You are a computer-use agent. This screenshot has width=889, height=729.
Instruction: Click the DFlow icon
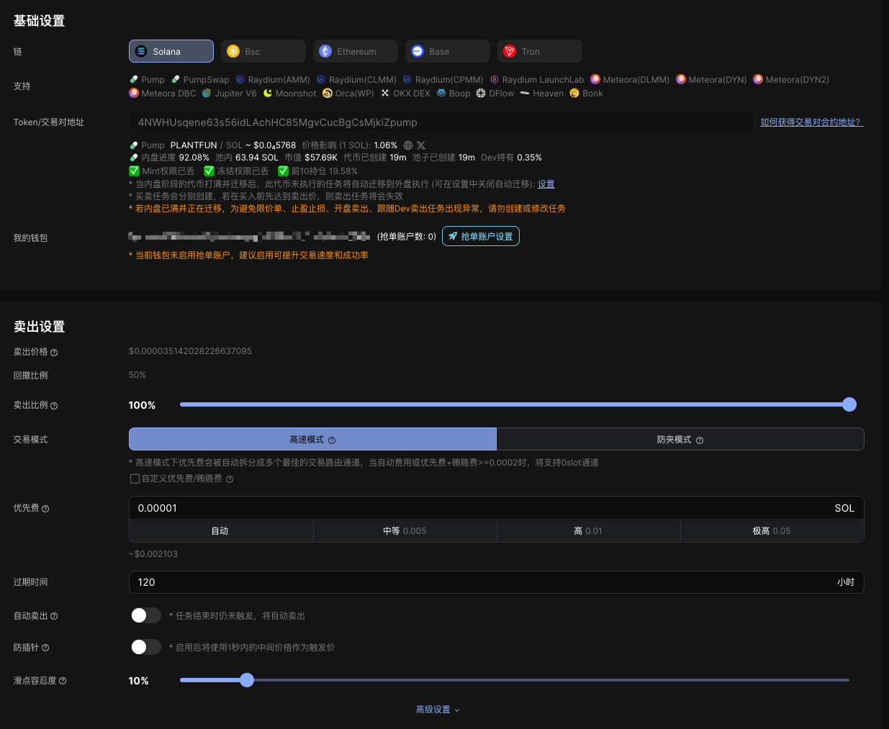[x=481, y=94]
